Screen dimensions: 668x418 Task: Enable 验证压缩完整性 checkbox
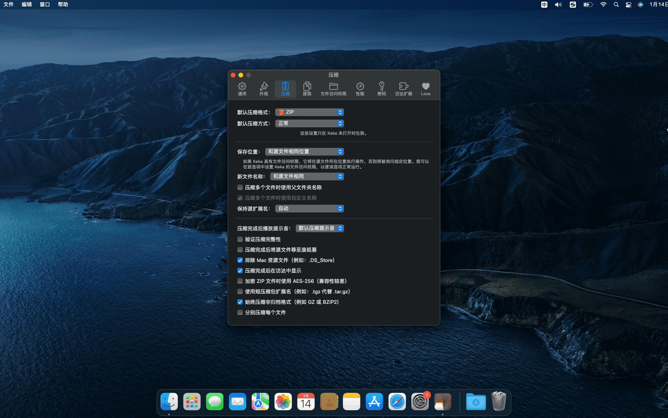[x=240, y=239]
